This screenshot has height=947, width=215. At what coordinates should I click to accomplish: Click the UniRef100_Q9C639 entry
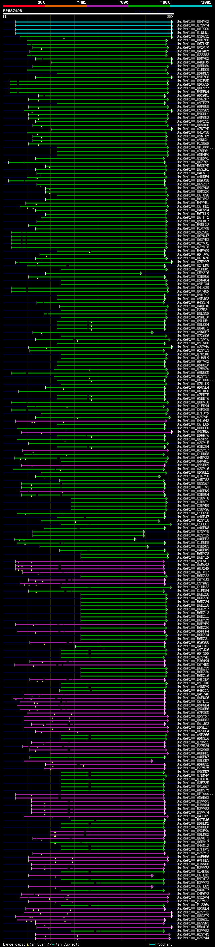[x=192, y=85]
